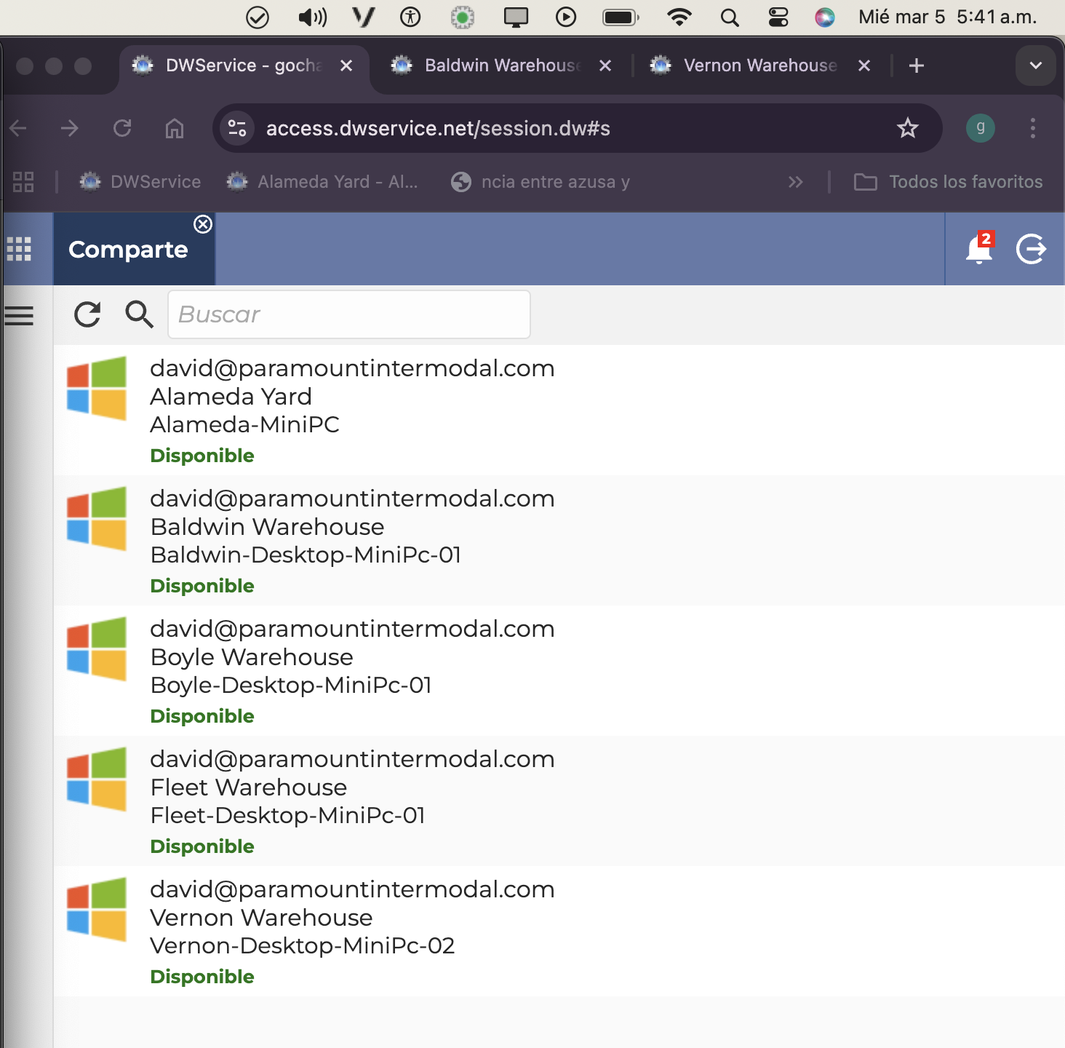Open the Boyle Warehouse agent entry

(559, 671)
